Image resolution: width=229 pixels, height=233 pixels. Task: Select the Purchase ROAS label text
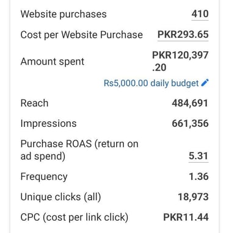click(x=79, y=150)
